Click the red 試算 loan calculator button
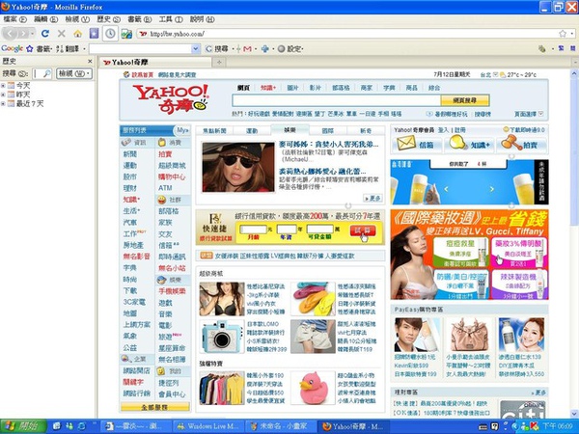The image size is (579, 434). click(x=363, y=231)
